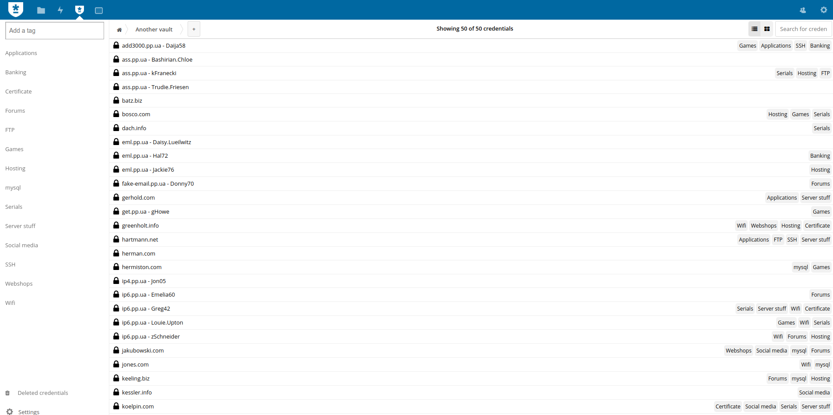This screenshot has width=833, height=415.
Task: Select Wifi tag in sidebar
Action: click(x=10, y=303)
